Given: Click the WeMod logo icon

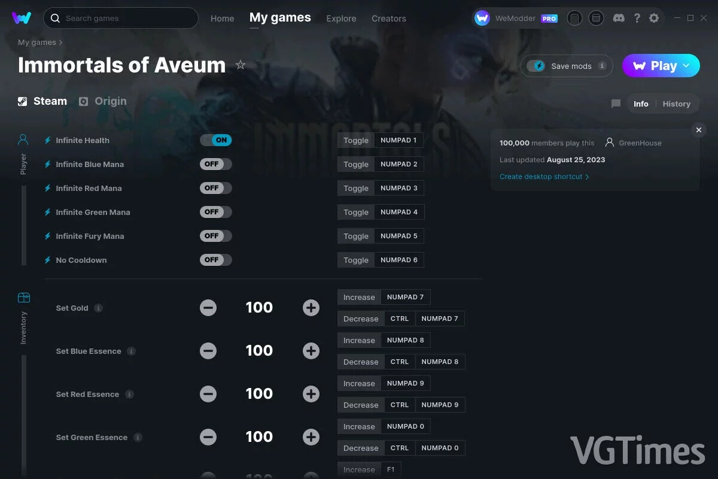Looking at the screenshot, I should click(22, 18).
